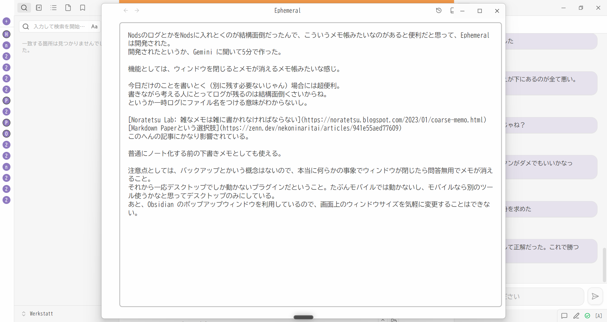Restore down the main background window
This screenshot has height=322, width=607.
581,8
